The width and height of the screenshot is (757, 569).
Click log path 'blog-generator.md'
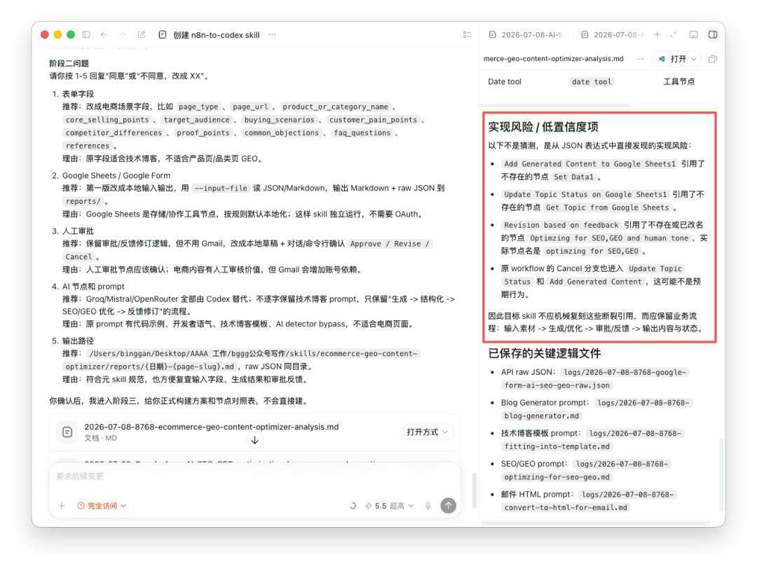[x=541, y=416]
